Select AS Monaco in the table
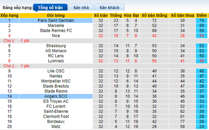The width and height of the screenshot is (209, 130). [56, 51]
